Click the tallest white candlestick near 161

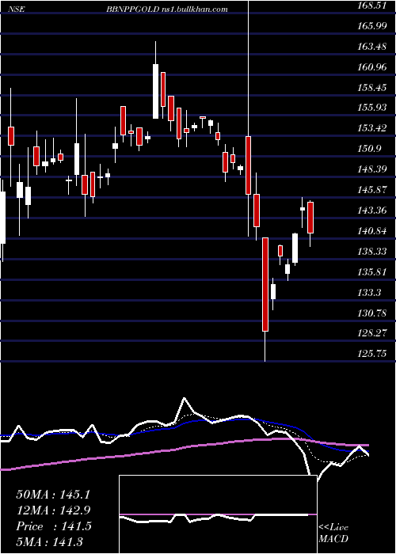click(x=155, y=91)
